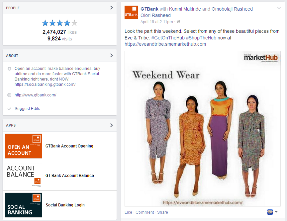Screen dimensions: 287x221
Task: Open the OPEN AN ACCOUNT app tile
Action: [x=24, y=146]
